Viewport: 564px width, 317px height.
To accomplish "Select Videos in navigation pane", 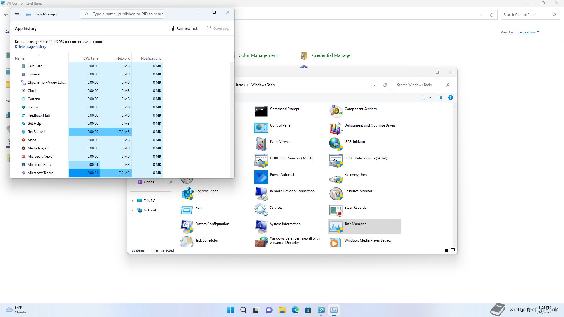I will [149, 182].
